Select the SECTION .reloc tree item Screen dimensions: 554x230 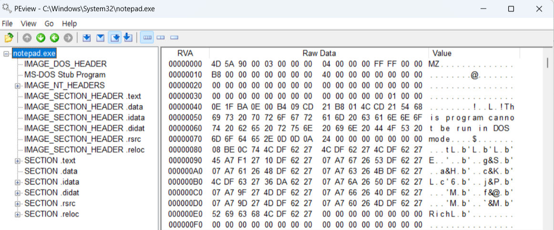click(51, 214)
